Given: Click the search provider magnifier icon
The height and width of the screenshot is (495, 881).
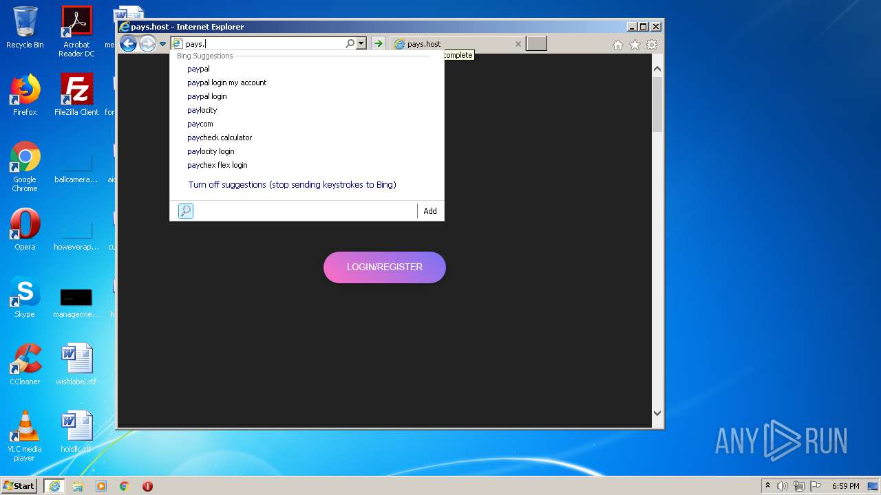Looking at the screenshot, I should [x=186, y=211].
